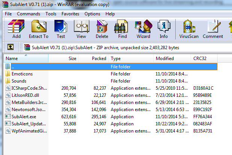Sort by the Packed column header
This screenshot has height=155, width=232.
point(93,59)
